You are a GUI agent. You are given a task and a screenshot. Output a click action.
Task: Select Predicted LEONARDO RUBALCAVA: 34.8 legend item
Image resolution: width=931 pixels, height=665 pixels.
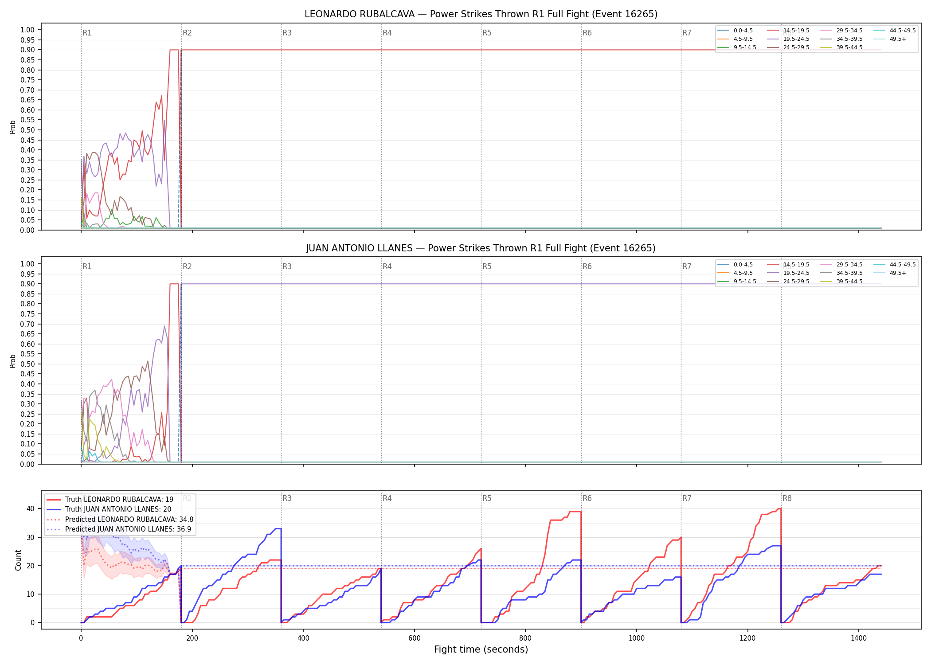[x=120, y=519]
